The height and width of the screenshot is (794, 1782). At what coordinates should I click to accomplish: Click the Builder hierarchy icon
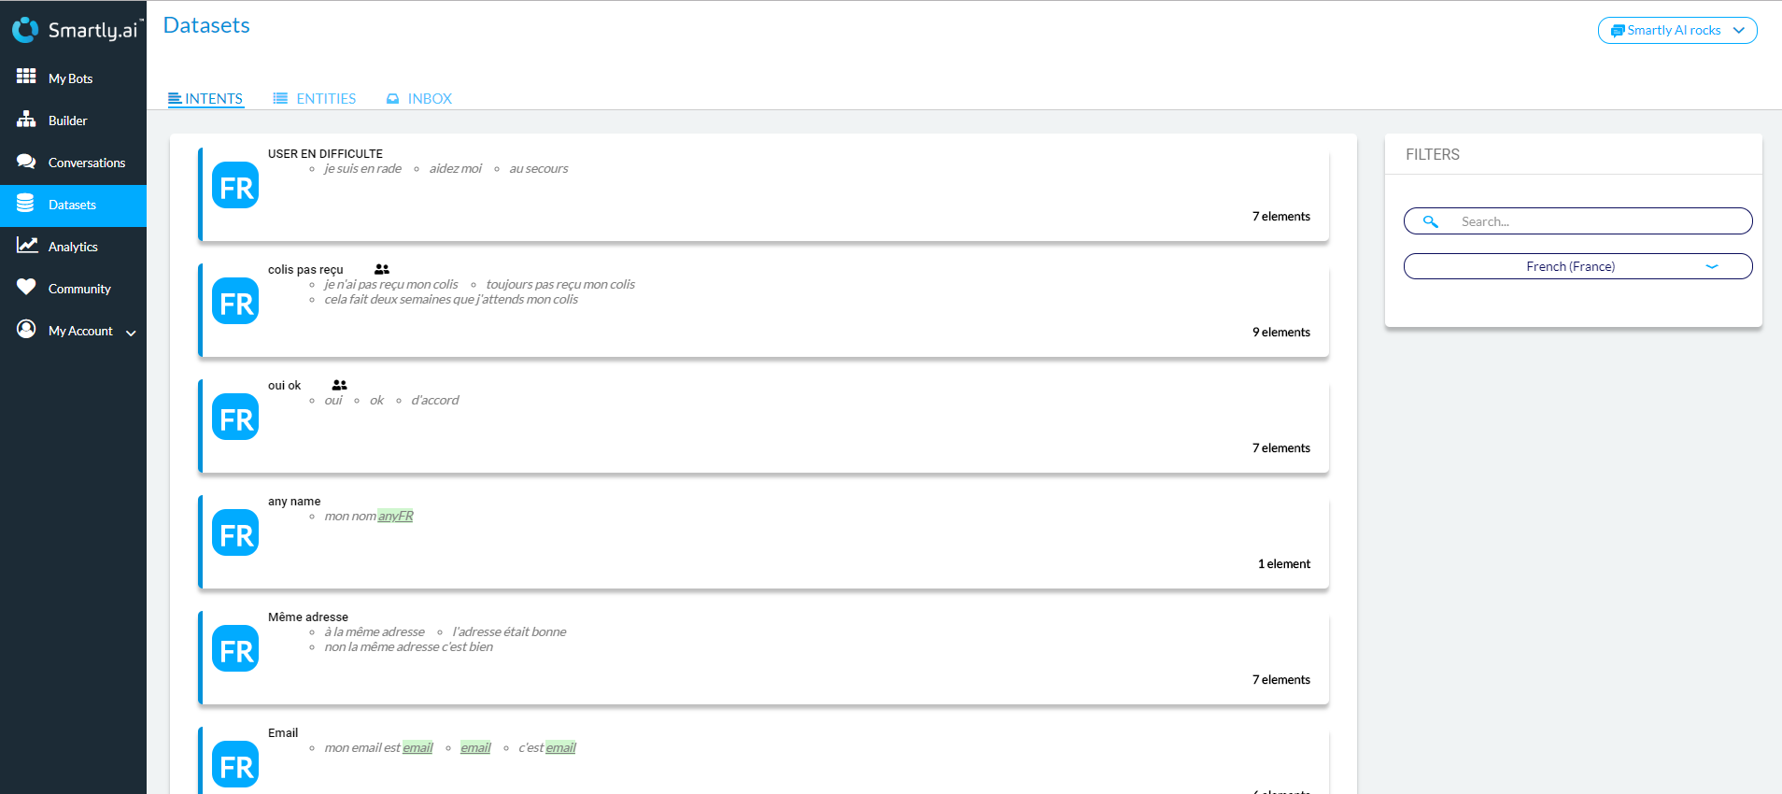pyautogui.click(x=26, y=119)
